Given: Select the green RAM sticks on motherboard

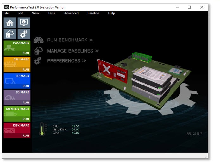Looking at the screenshot, I should pos(142,57).
